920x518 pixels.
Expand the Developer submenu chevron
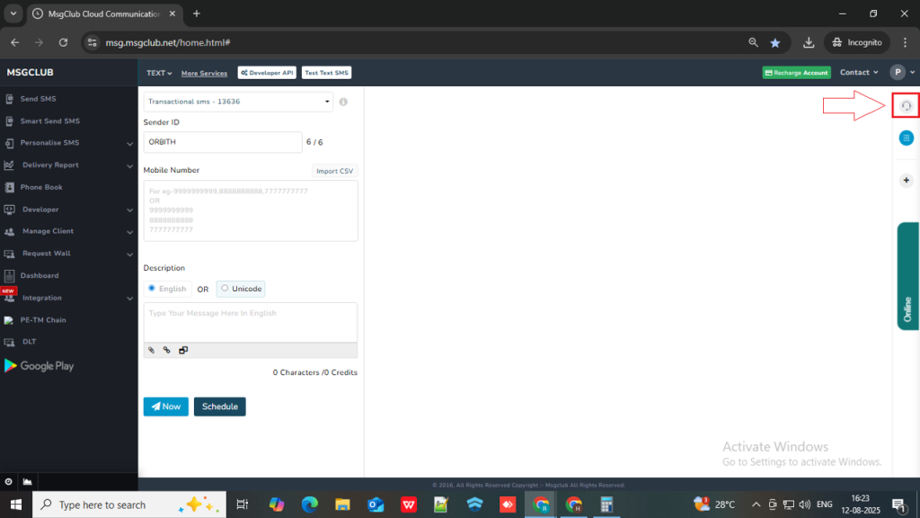tap(129, 210)
